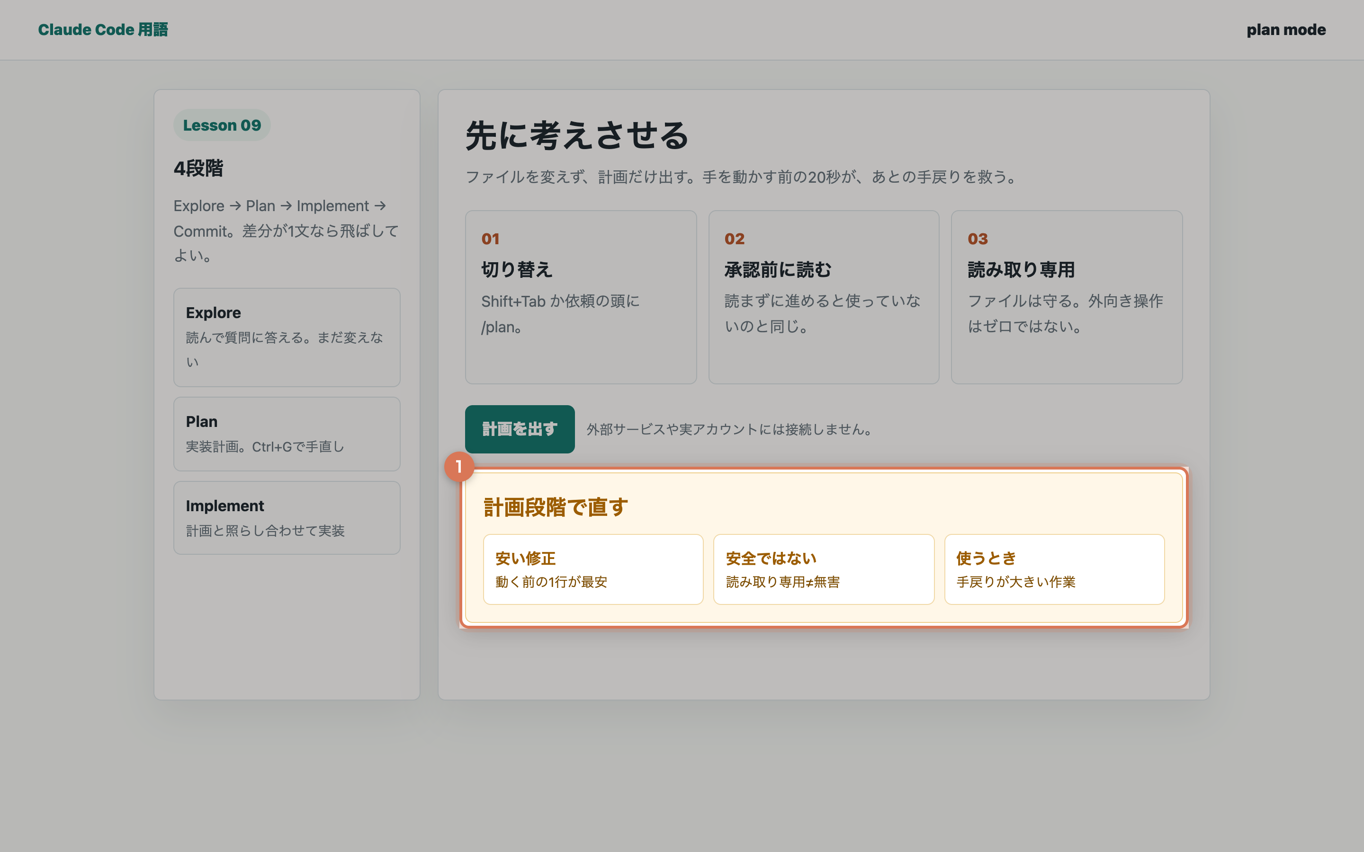Click the 計画段階で直す heading

tap(556, 506)
